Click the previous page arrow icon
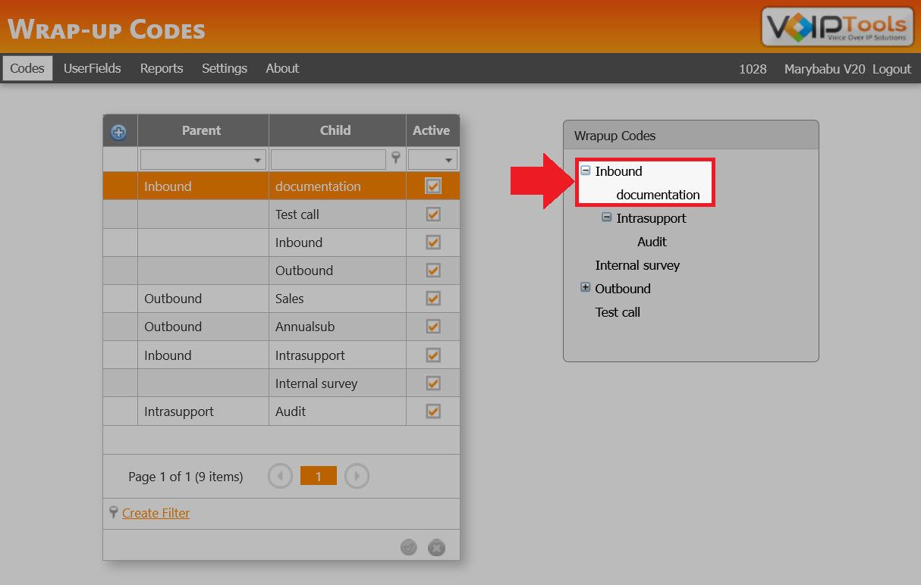This screenshot has width=921, height=585. 280,475
